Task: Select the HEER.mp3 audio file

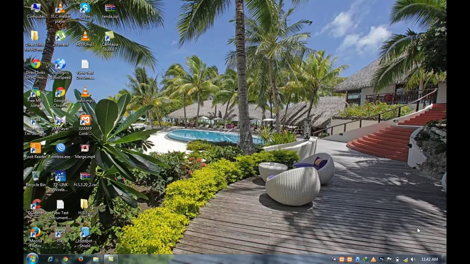Action: coord(85,39)
